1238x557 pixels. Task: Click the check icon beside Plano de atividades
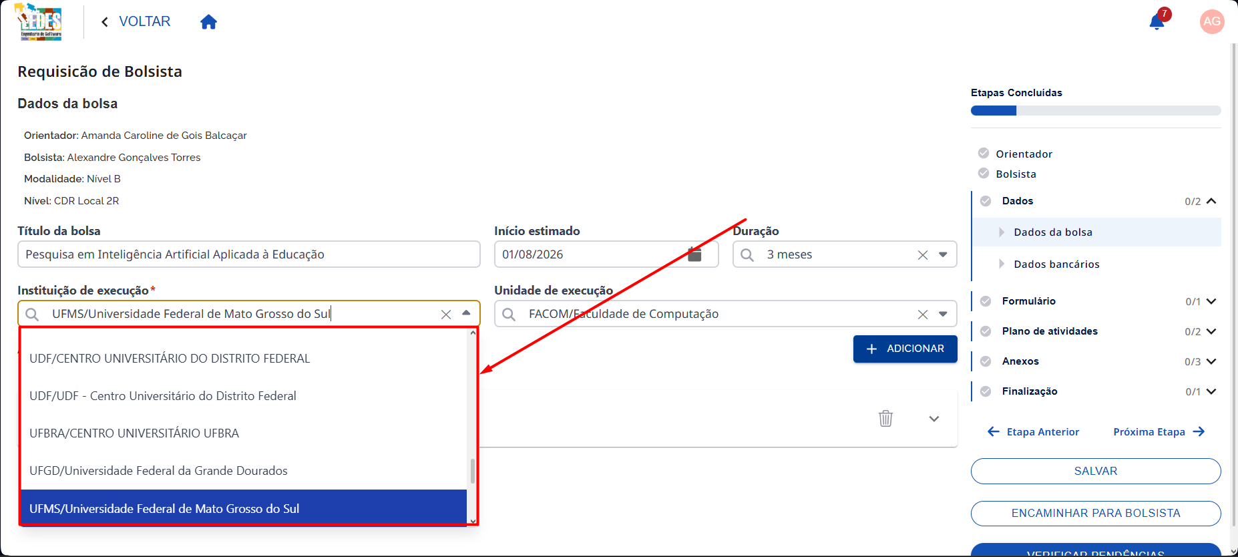click(986, 331)
